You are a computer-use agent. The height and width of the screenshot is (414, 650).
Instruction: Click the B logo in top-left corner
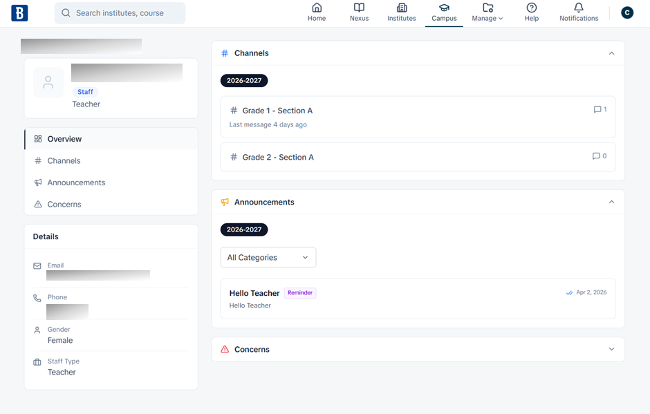(x=19, y=13)
